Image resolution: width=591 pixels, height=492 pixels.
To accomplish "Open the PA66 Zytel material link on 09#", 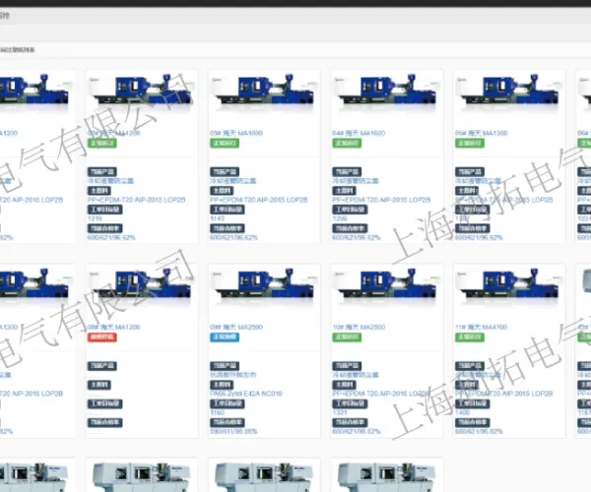I will [x=245, y=394].
